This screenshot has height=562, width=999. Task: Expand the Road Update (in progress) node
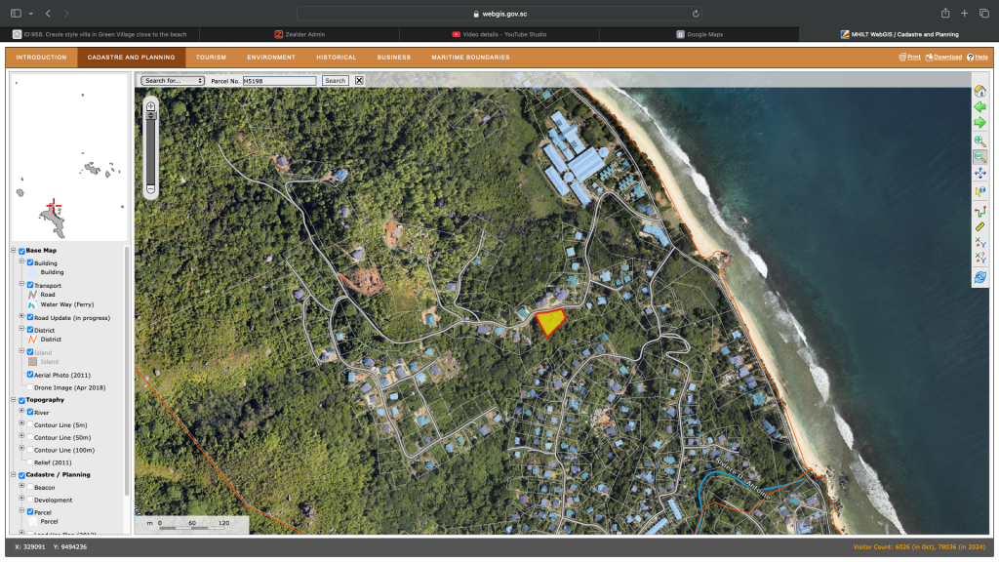(x=21, y=317)
